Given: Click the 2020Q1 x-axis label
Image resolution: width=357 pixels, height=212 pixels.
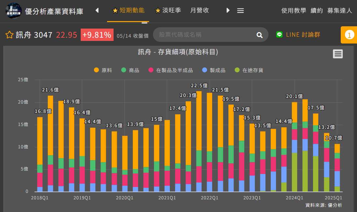Looking at the screenshot, I should [125, 198].
